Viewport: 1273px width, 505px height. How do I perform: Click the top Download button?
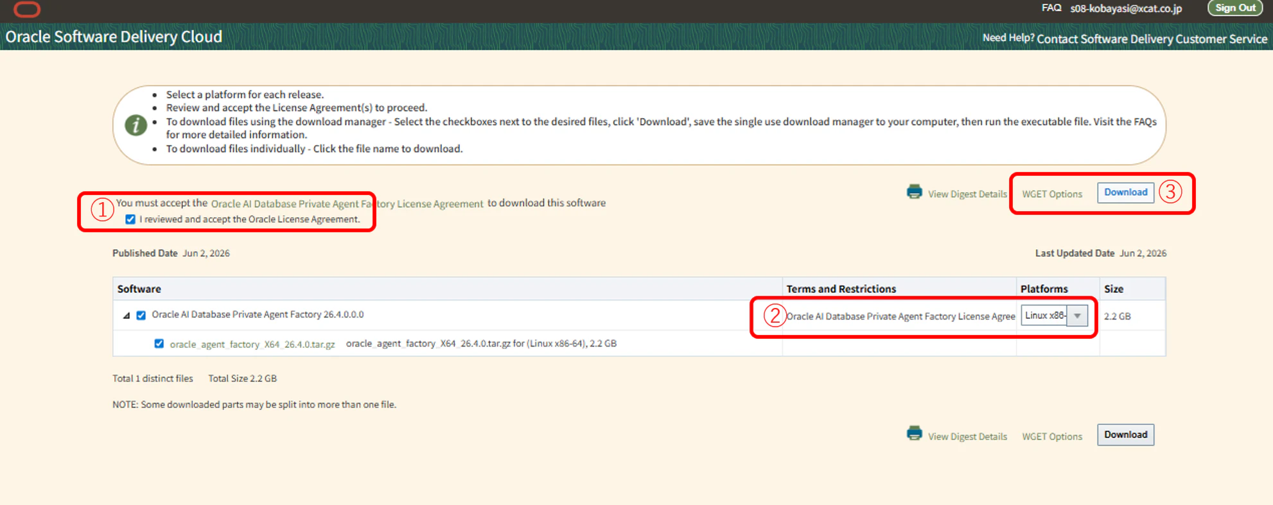point(1125,193)
